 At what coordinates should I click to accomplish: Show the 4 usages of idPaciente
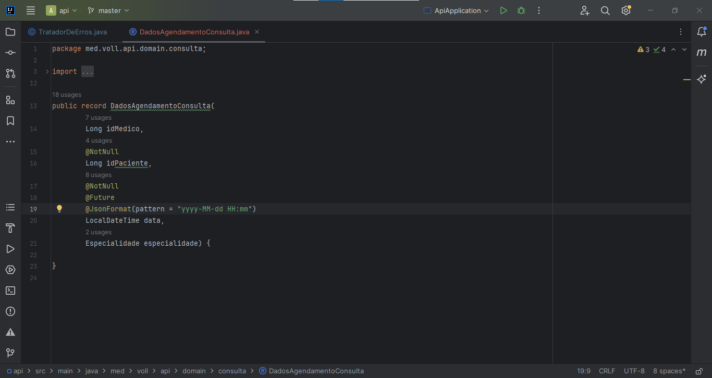tap(99, 141)
